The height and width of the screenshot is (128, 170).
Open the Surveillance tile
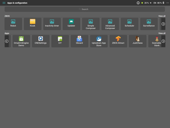point(149,24)
